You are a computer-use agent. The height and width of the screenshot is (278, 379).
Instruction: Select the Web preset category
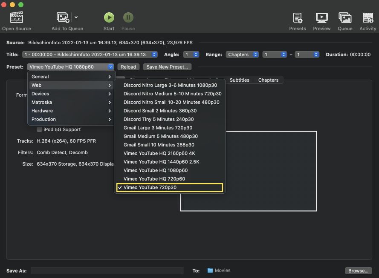(x=71, y=85)
